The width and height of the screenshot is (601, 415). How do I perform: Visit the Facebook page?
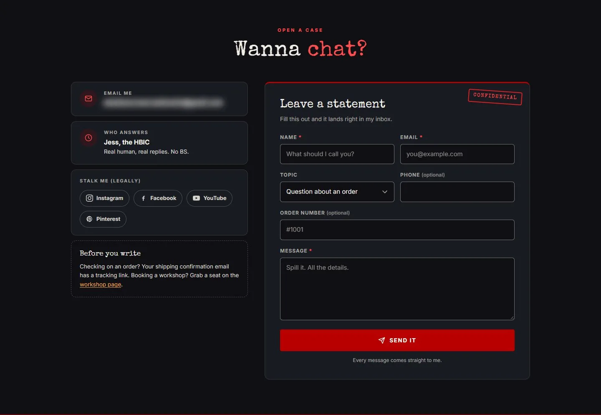tap(158, 198)
